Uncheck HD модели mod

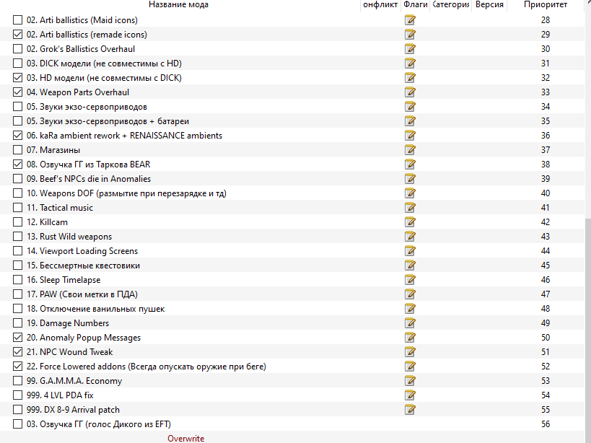[18, 78]
